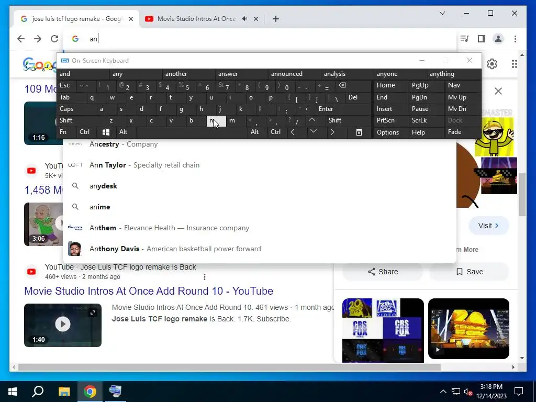Viewport: 536px width, 402px height.
Task: Open Google settings gear icon
Action: pos(492,64)
